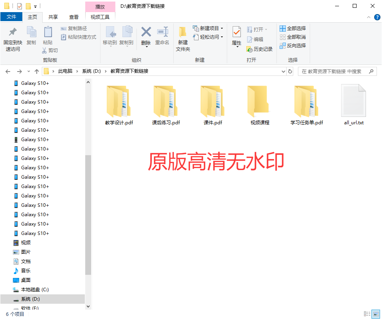Expand 系统 (D:) breadcrumb chevron
Screen dimensions: 382x319
(x=106, y=72)
